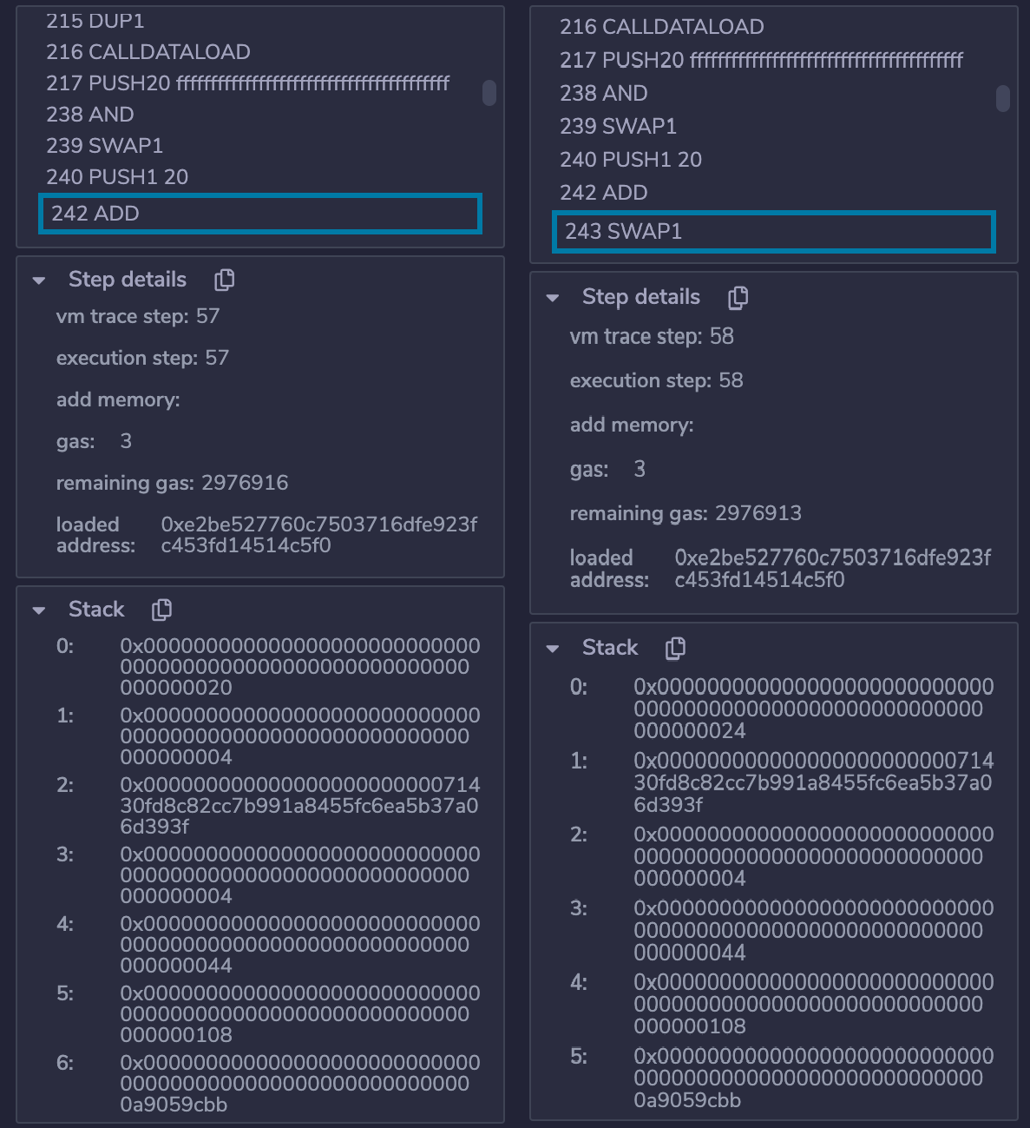The height and width of the screenshot is (1128, 1030).
Task: Collapse Step details in the right panel
Action: pyautogui.click(x=553, y=298)
